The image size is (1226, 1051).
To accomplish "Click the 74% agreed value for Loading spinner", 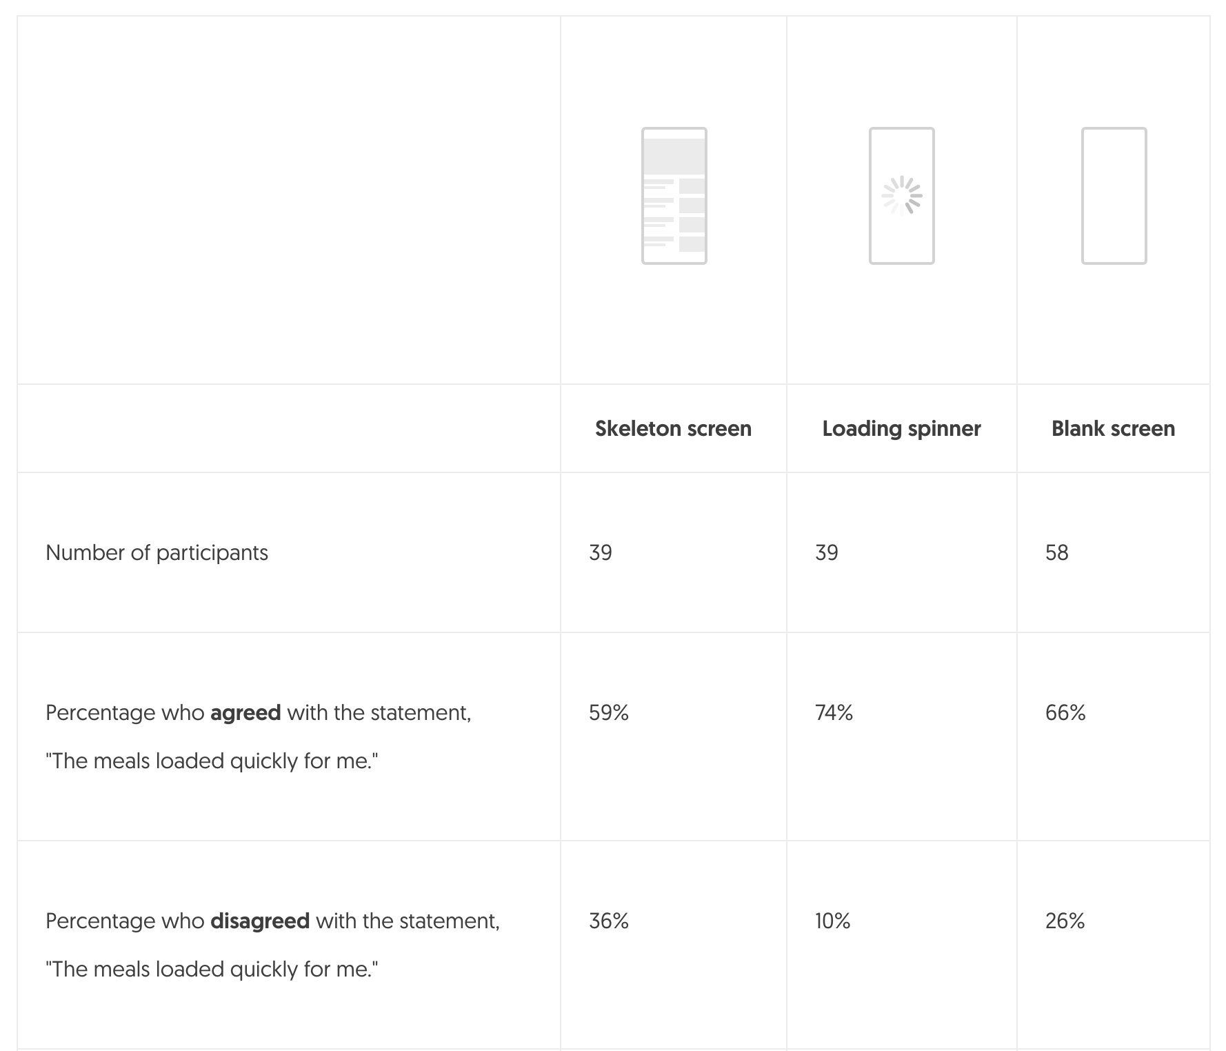I will [834, 712].
